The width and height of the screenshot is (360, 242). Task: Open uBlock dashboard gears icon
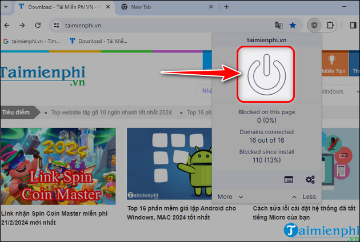(310, 180)
